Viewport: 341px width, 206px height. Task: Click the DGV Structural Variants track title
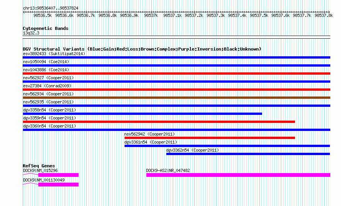pos(142,49)
